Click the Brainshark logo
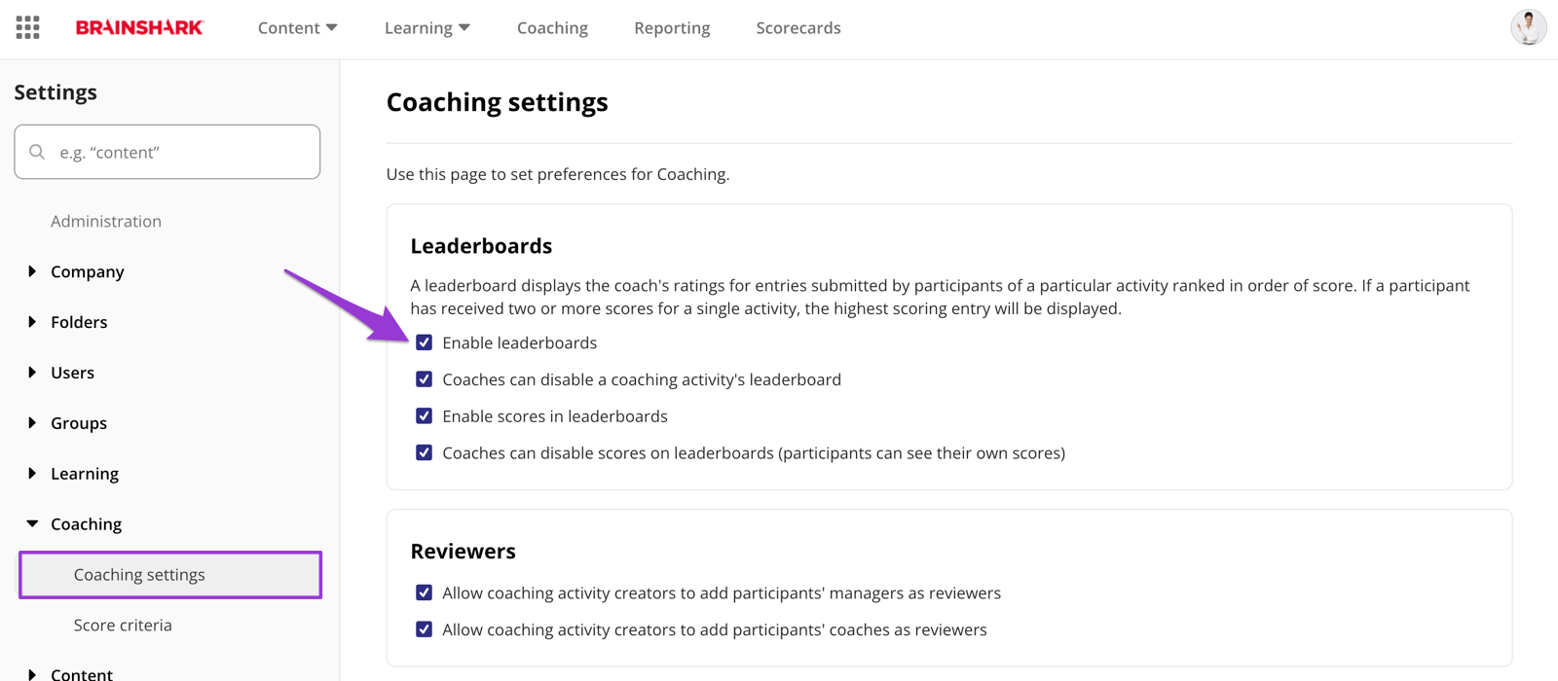Viewport: 1558px width, 681px height. (x=139, y=27)
